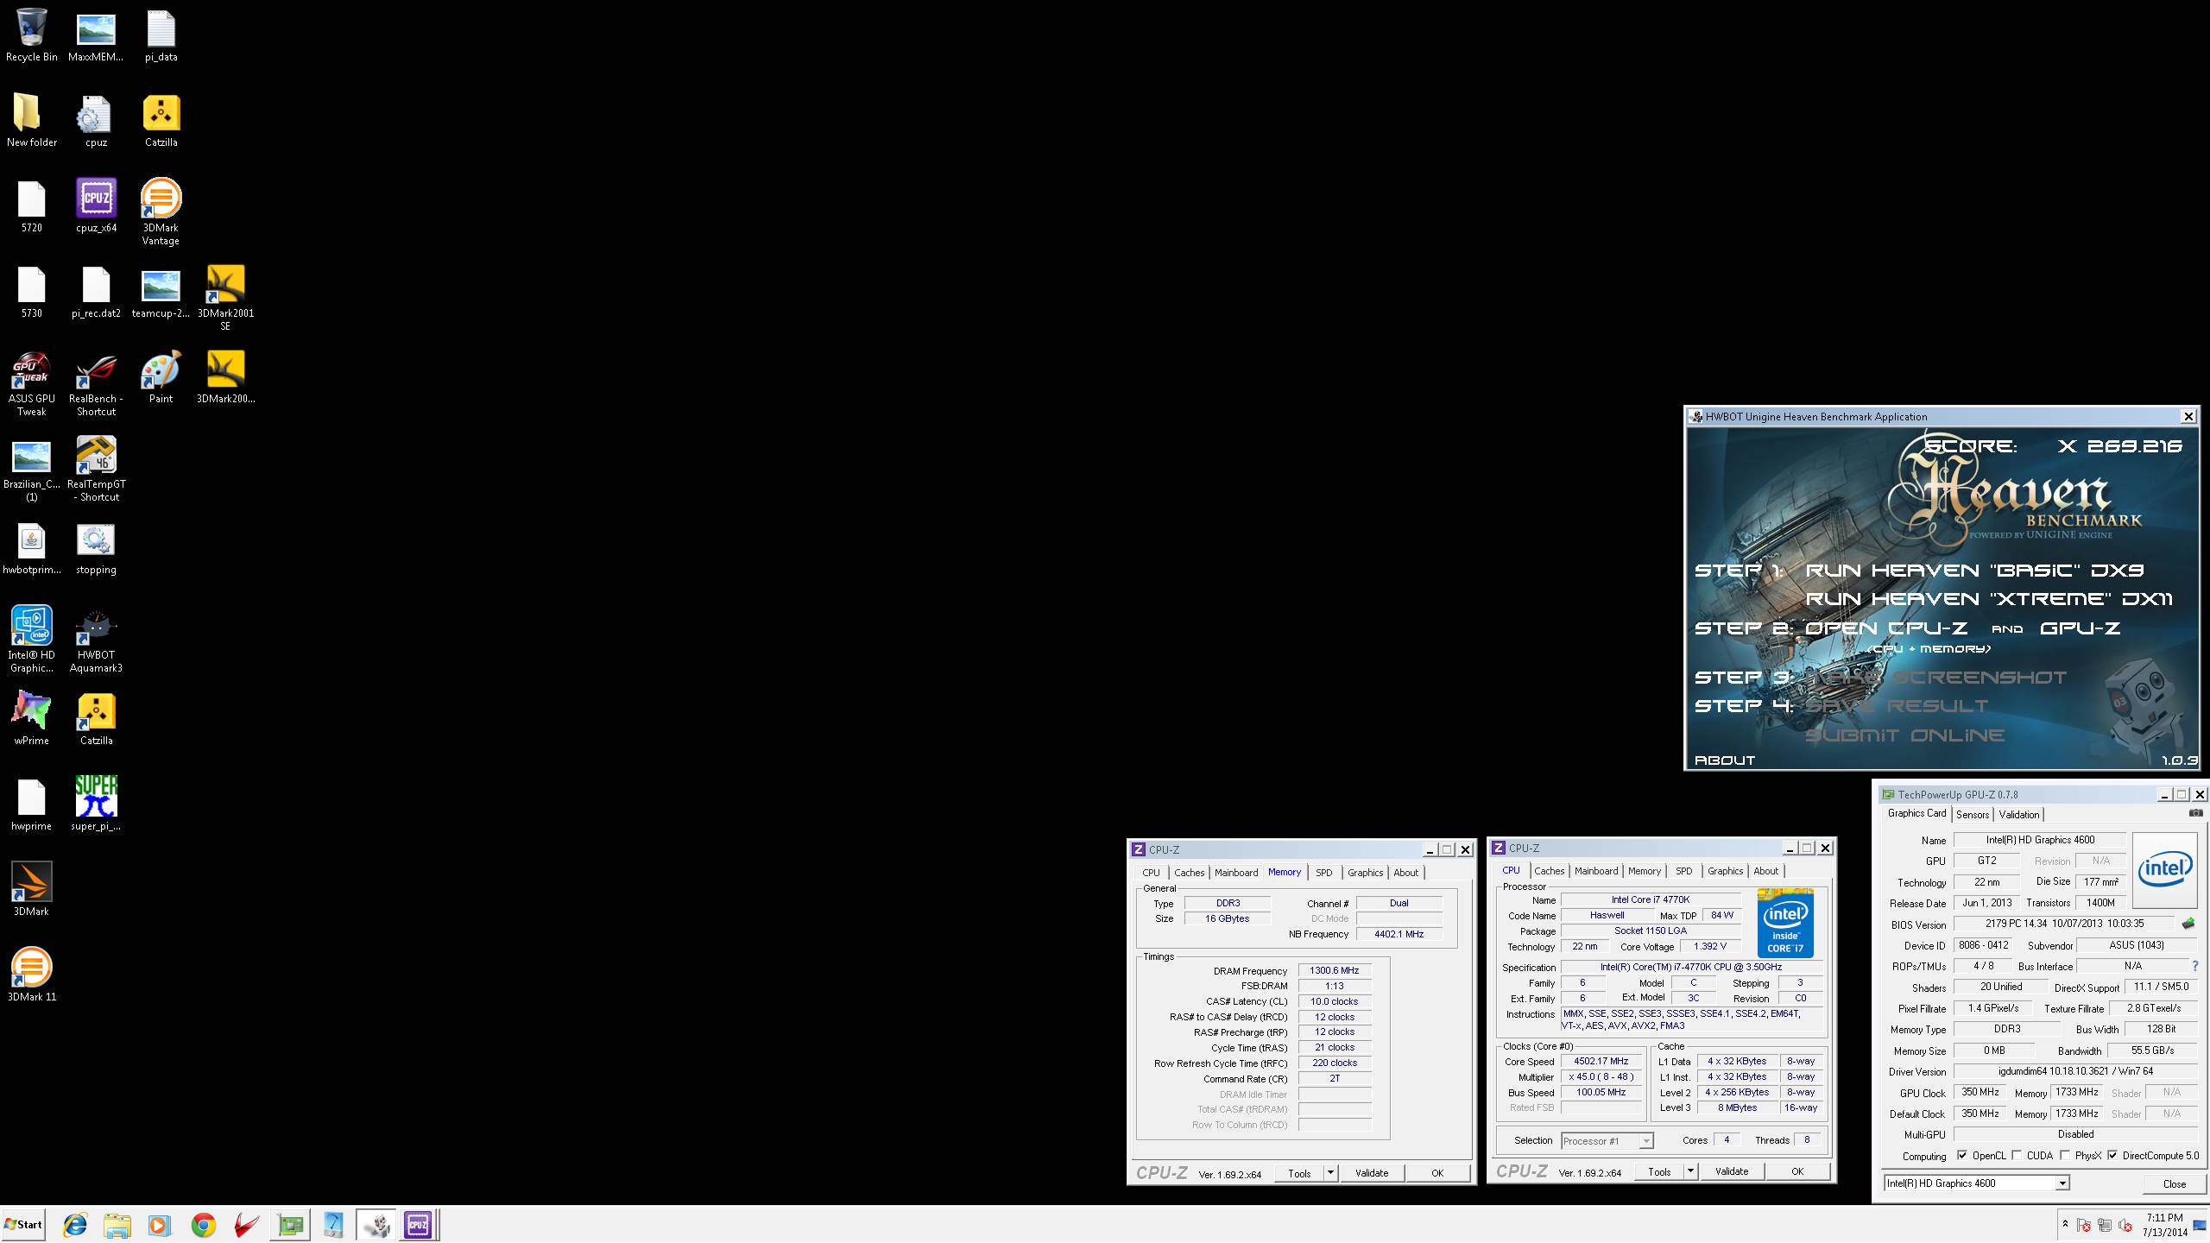Image resolution: width=2210 pixels, height=1243 pixels.
Task: Click the Windows Start button
Action: [23, 1224]
